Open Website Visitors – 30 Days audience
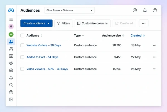 tap(44, 45)
